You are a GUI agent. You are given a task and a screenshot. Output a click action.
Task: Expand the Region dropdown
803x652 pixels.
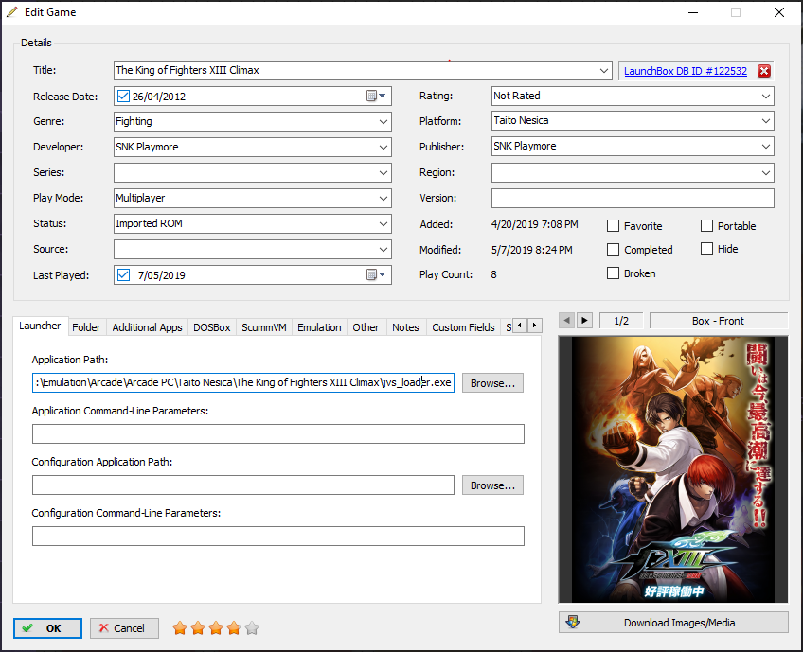[766, 173]
